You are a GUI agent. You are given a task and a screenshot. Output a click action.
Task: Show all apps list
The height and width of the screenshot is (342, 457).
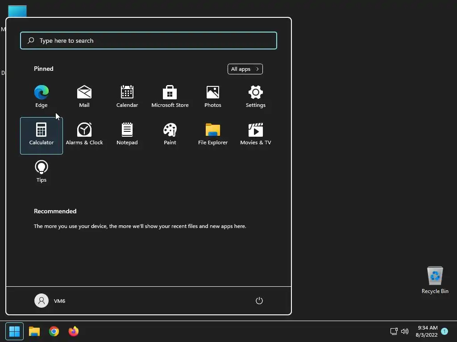(x=245, y=69)
